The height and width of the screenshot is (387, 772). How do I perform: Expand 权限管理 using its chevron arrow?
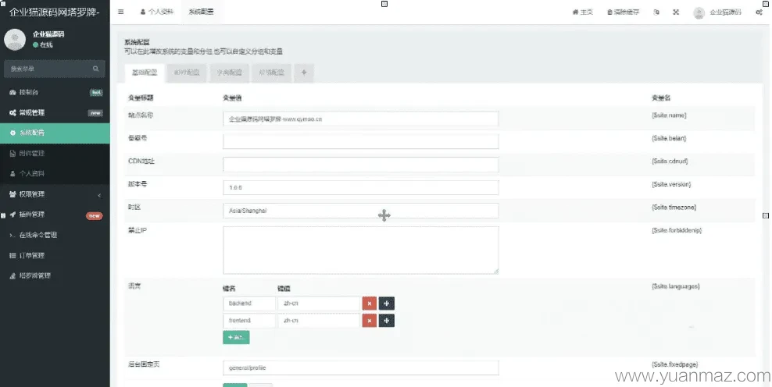[x=99, y=195]
